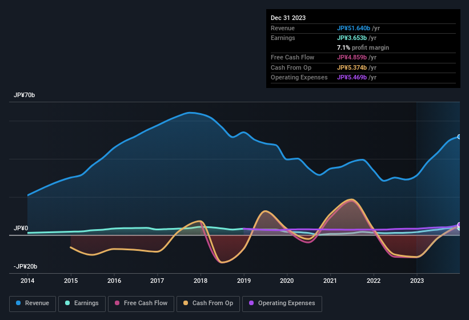469x320 pixels.
Task: Click the JP¥70b y-axis label
Action: click(25, 95)
